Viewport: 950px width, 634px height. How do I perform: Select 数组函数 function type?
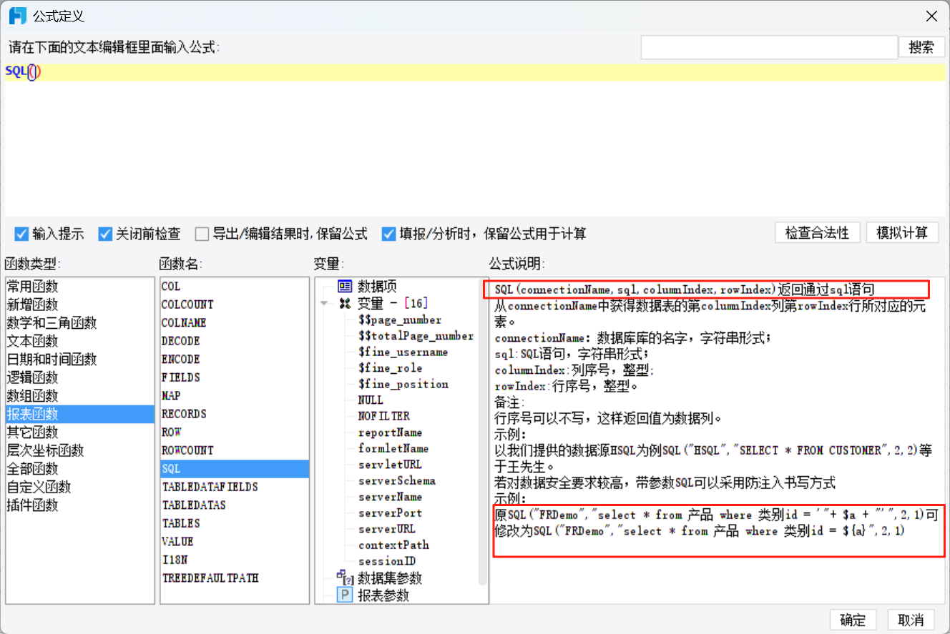pos(79,396)
